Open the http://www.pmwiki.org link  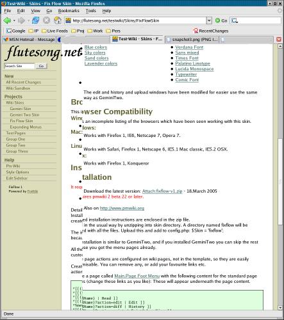coord(122,208)
